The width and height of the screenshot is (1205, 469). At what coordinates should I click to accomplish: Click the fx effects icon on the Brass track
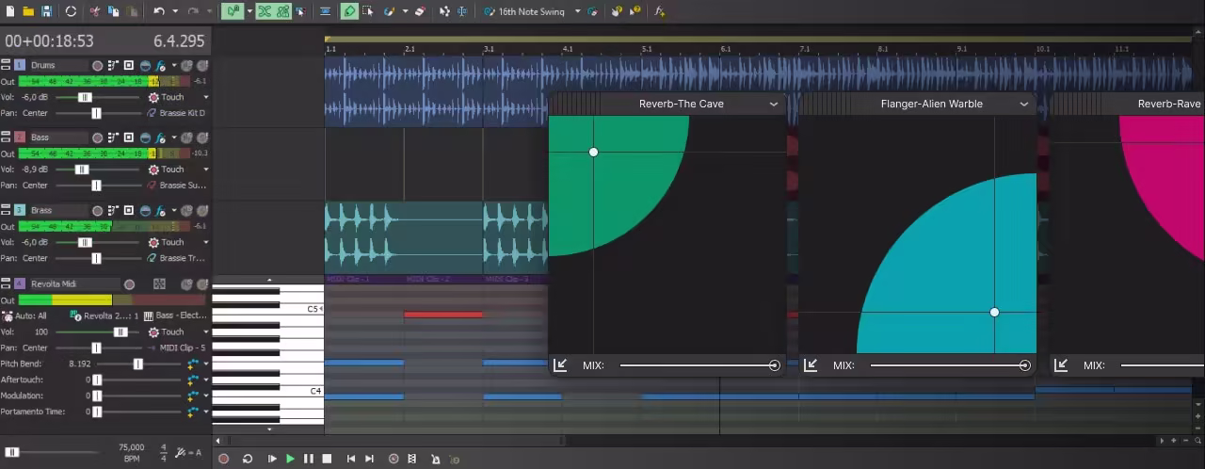tap(160, 210)
